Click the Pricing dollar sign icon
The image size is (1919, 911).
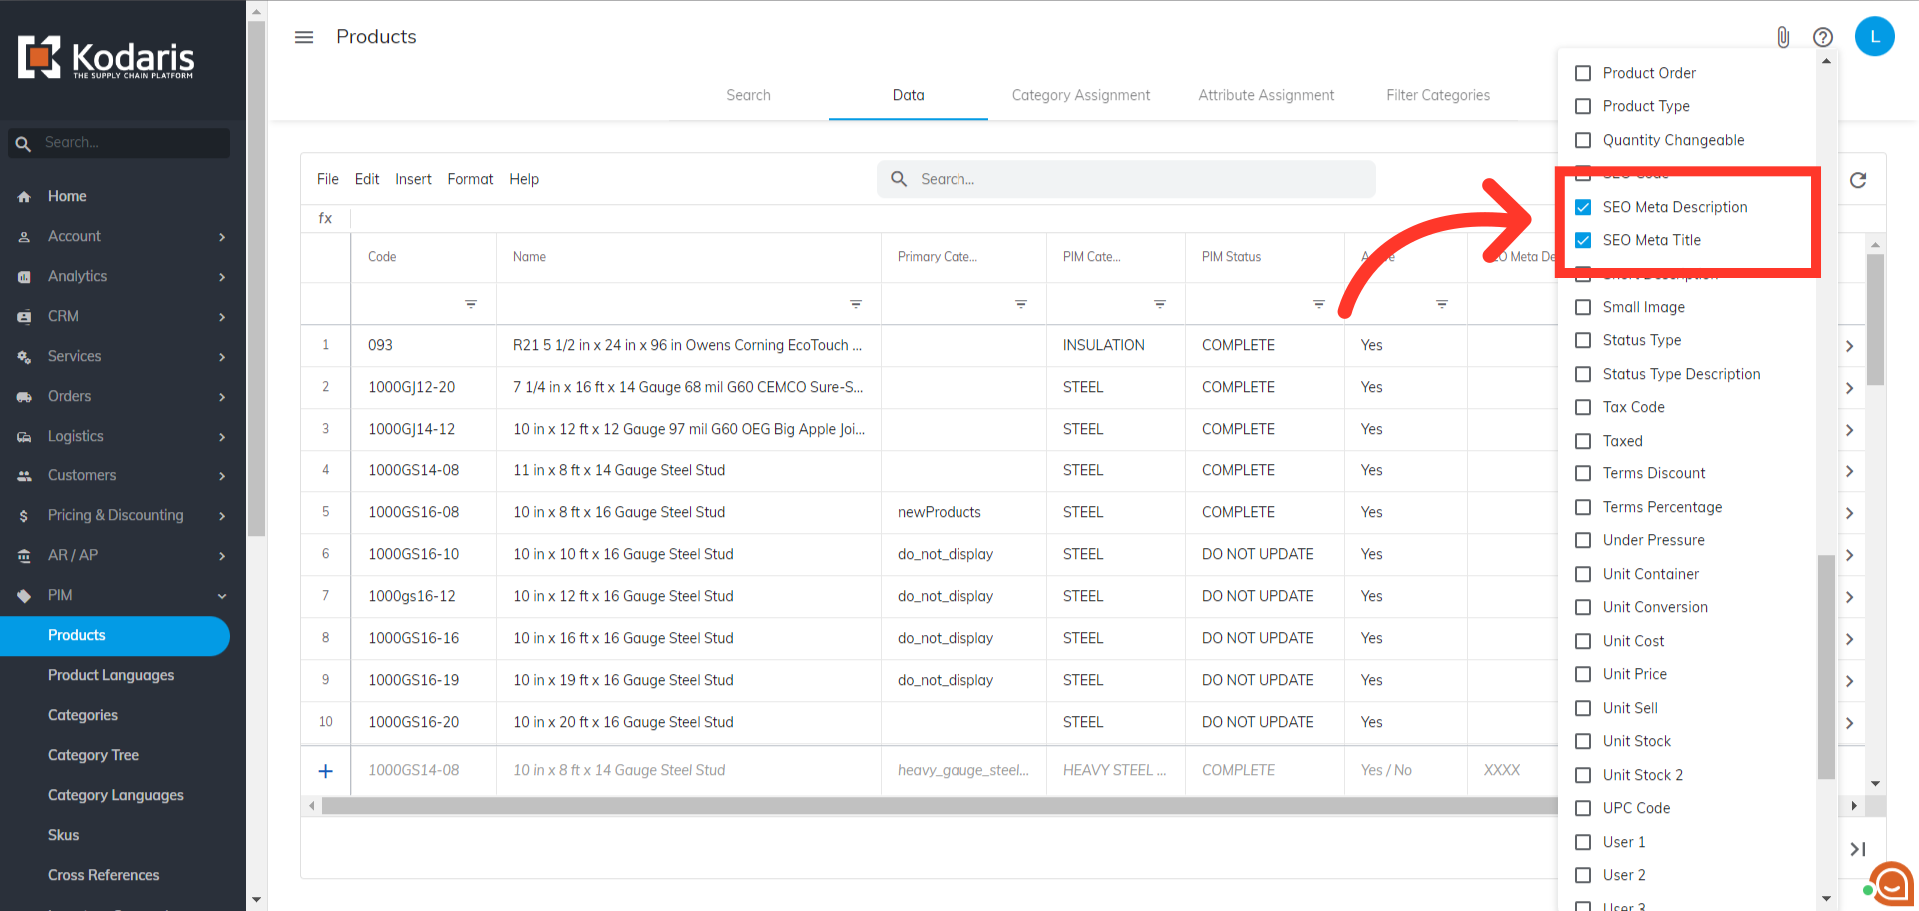[24, 516]
